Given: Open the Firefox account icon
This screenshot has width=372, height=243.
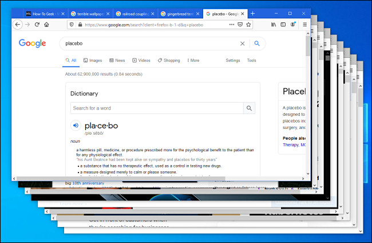Looking at the screenshot, I should [x=293, y=25].
